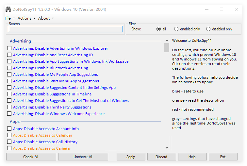The width and height of the screenshot is (247, 166).
Task: Click the Check All button
Action: coord(31,157)
